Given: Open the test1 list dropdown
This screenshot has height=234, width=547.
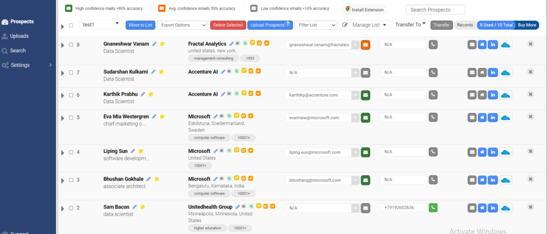Looking at the screenshot, I should click(x=100, y=25).
